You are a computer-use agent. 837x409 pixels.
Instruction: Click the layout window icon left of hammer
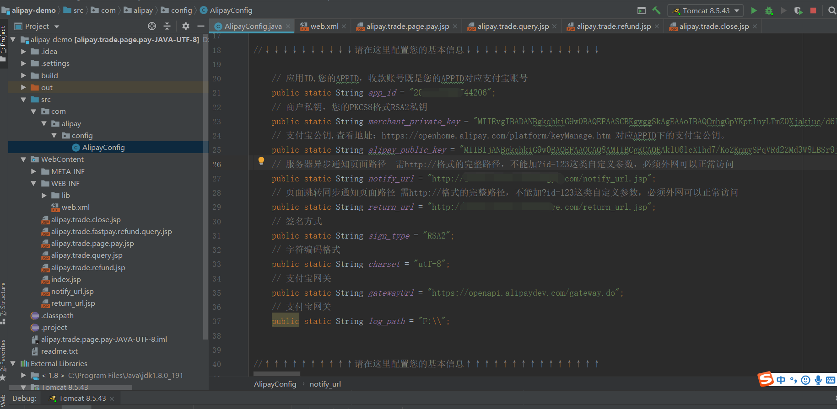pyautogui.click(x=642, y=10)
